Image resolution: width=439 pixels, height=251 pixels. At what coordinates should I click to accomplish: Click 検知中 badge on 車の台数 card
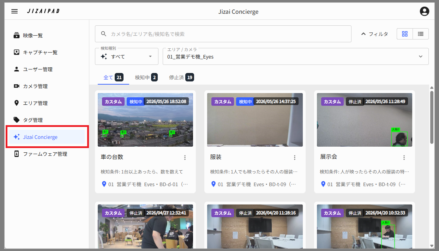pyautogui.click(x=136, y=102)
